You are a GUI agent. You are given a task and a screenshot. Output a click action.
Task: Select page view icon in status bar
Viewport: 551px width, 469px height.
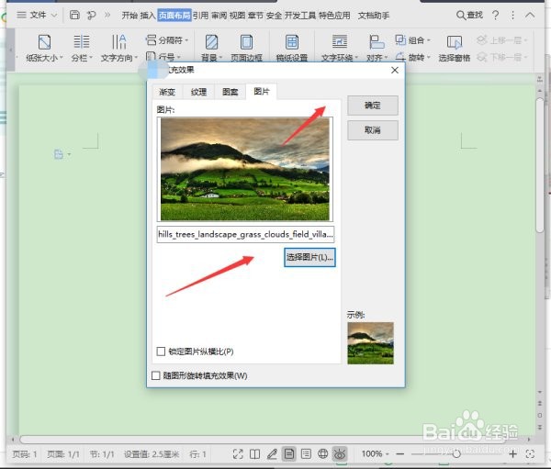click(x=289, y=454)
